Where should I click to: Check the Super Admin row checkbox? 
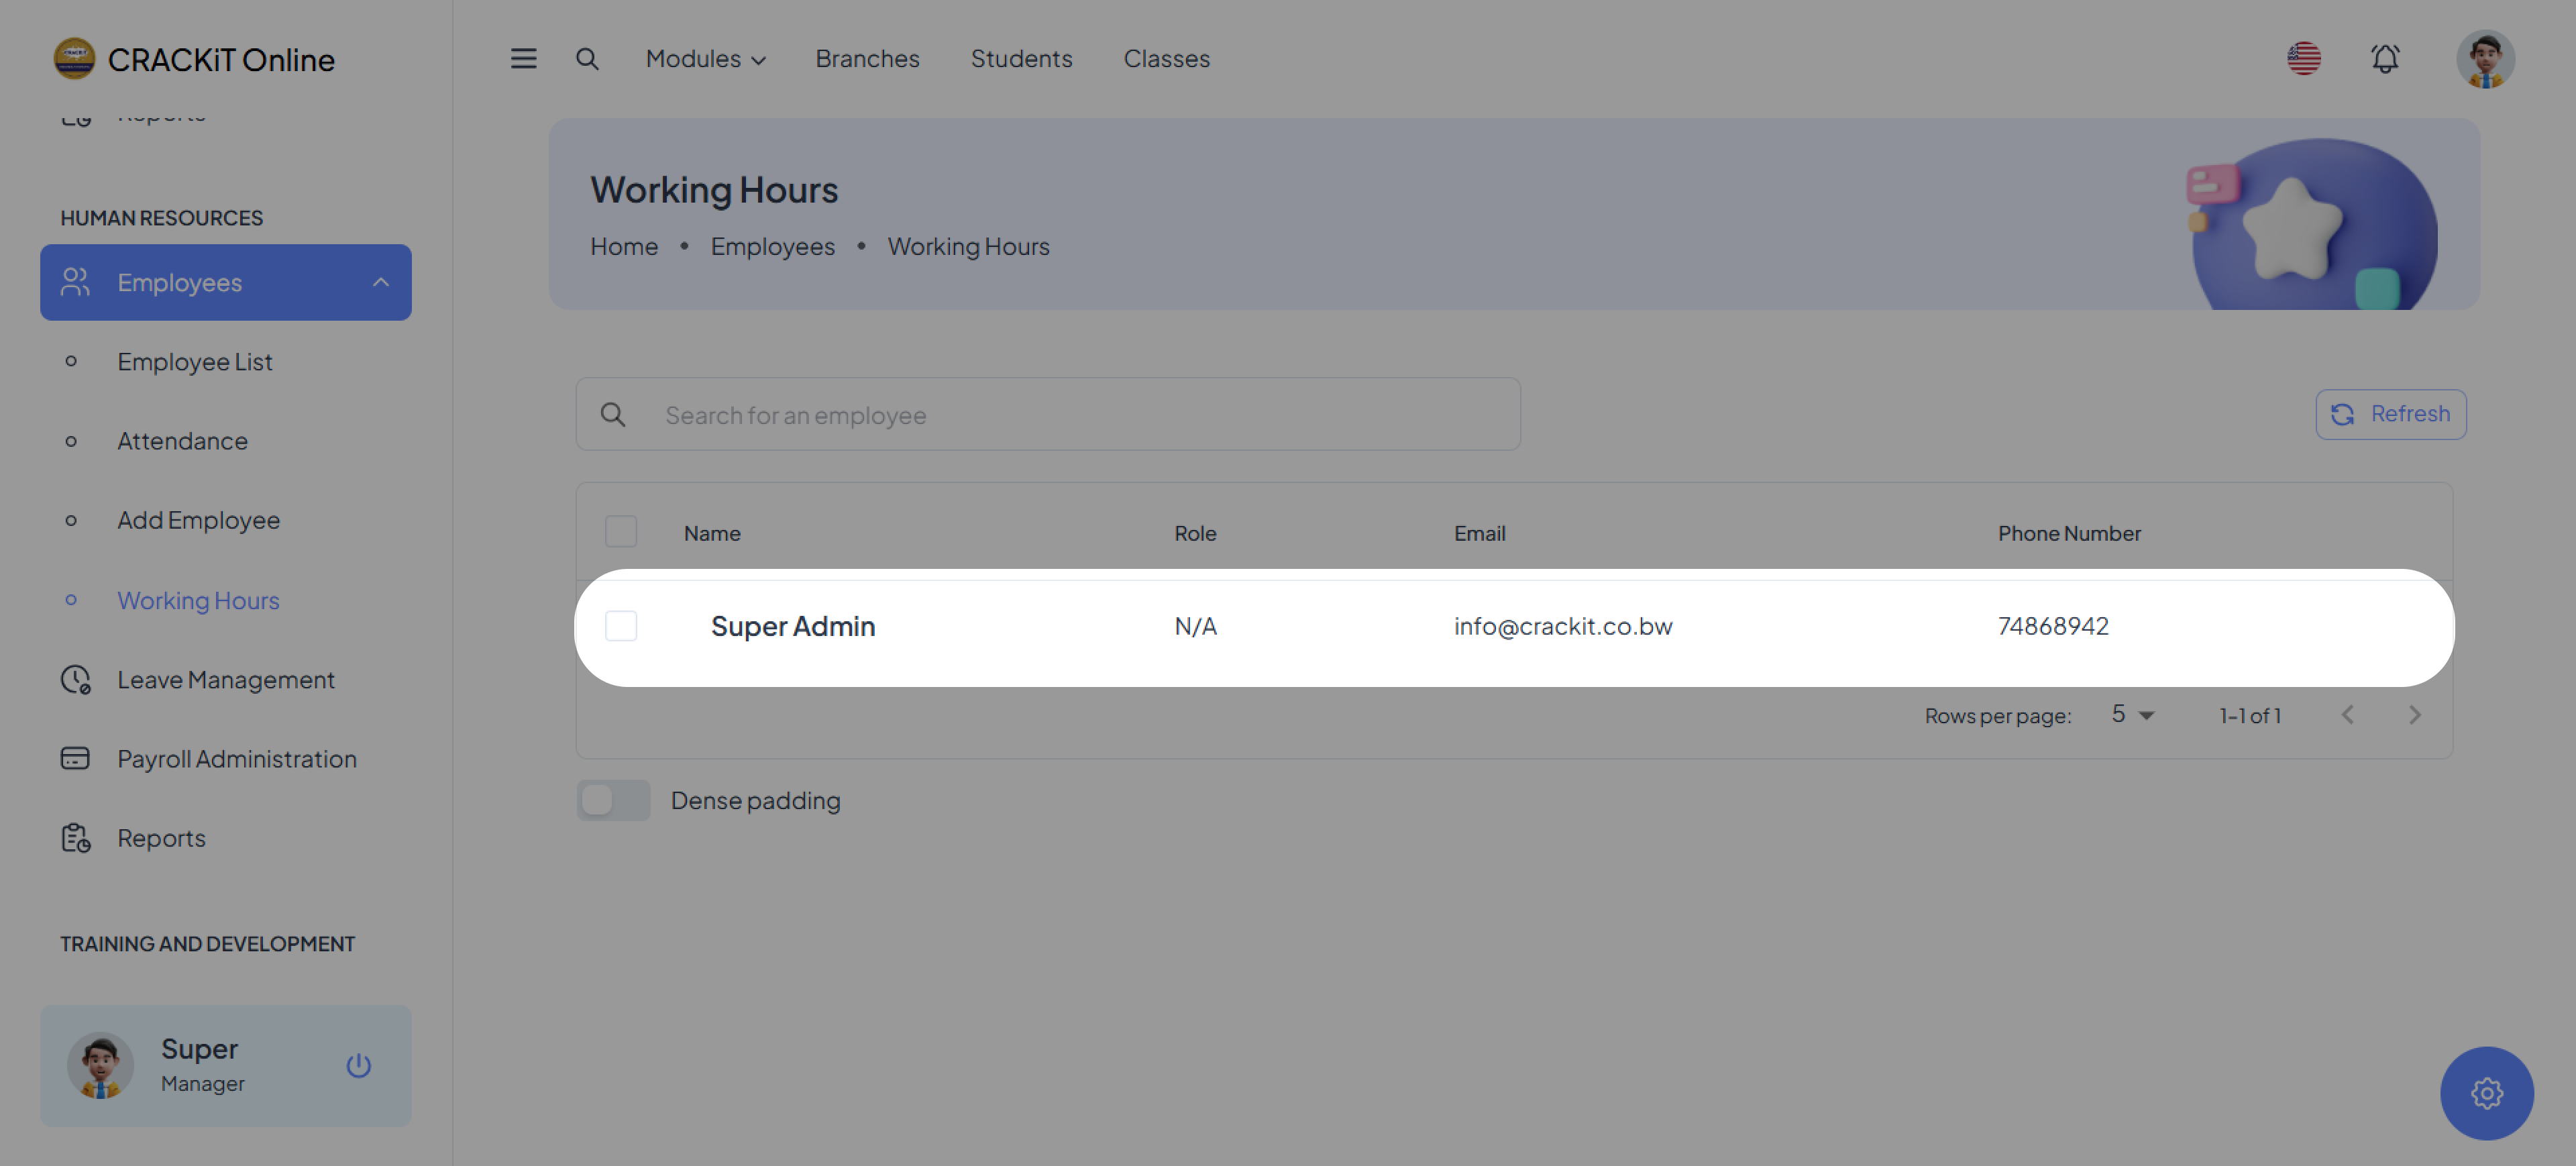621,626
